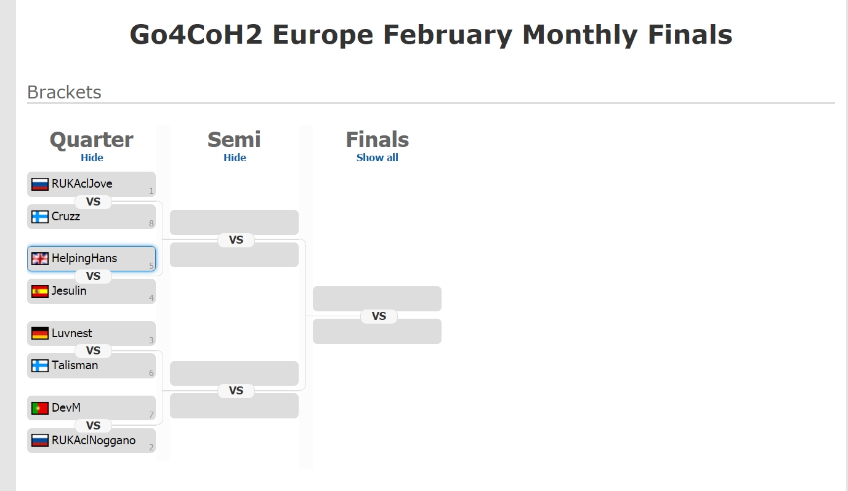Click UK flag beside HelpingHans
The image size is (848, 491).
[40, 258]
